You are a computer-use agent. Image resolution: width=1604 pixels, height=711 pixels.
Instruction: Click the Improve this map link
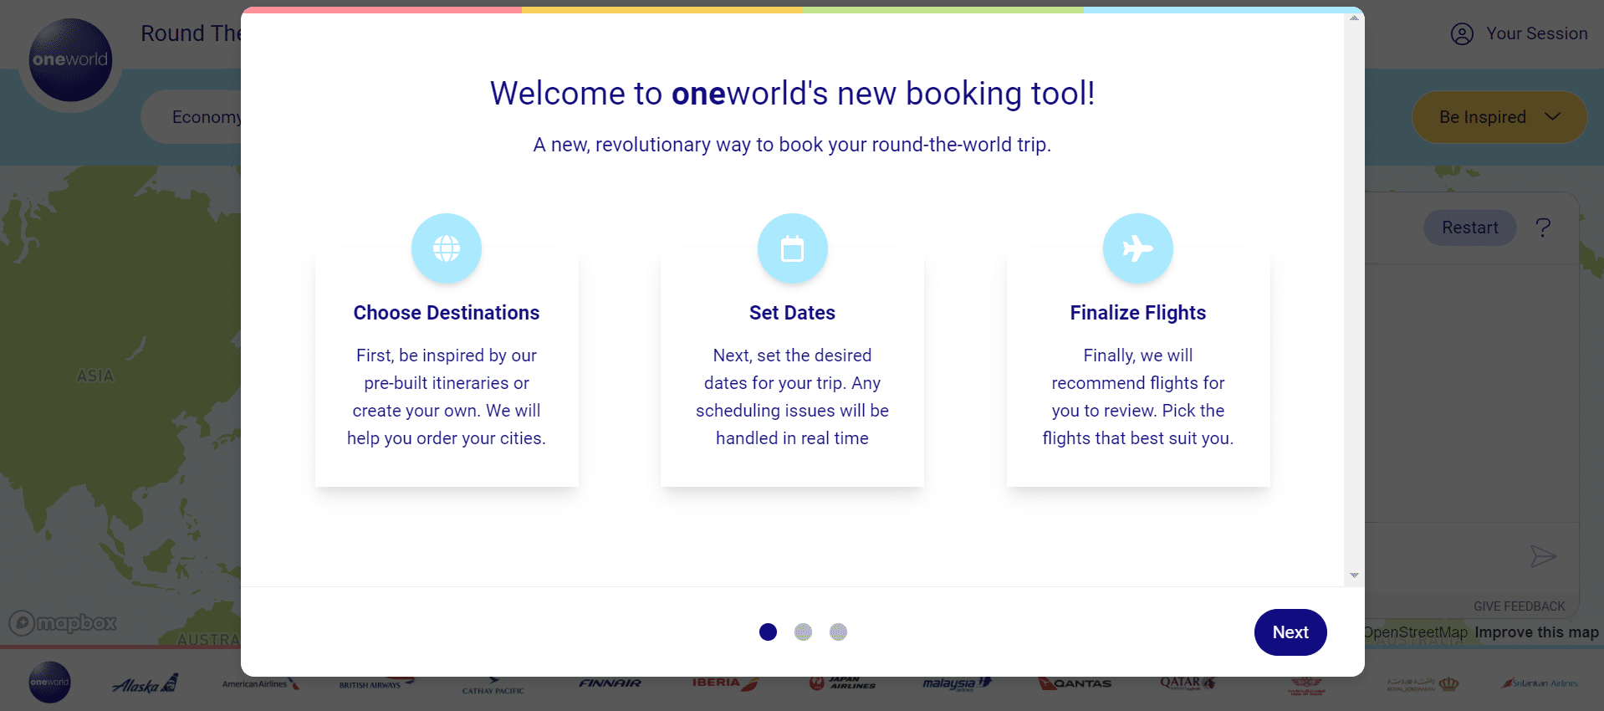(1536, 632)
